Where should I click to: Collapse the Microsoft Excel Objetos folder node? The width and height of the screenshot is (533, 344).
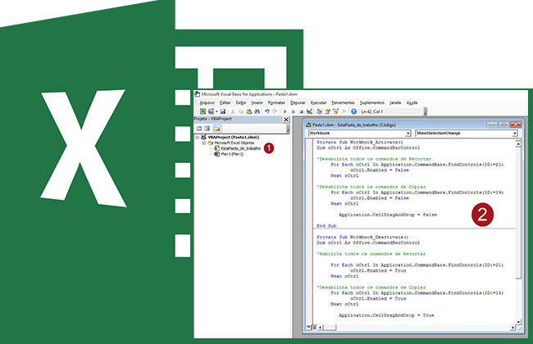pos(203,143)
